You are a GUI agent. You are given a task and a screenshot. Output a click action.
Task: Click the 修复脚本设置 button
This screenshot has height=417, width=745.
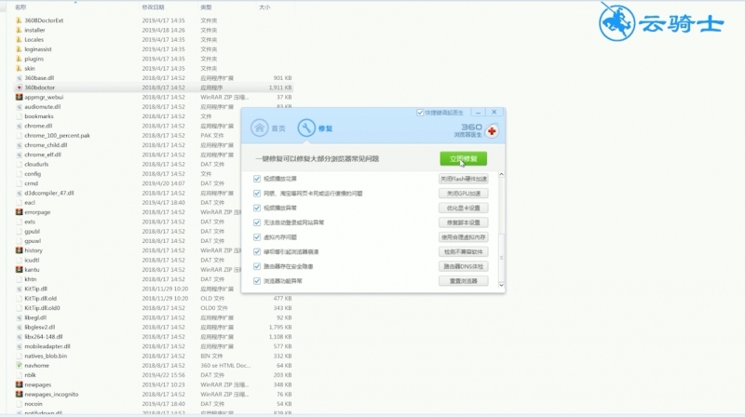point(463,222)
